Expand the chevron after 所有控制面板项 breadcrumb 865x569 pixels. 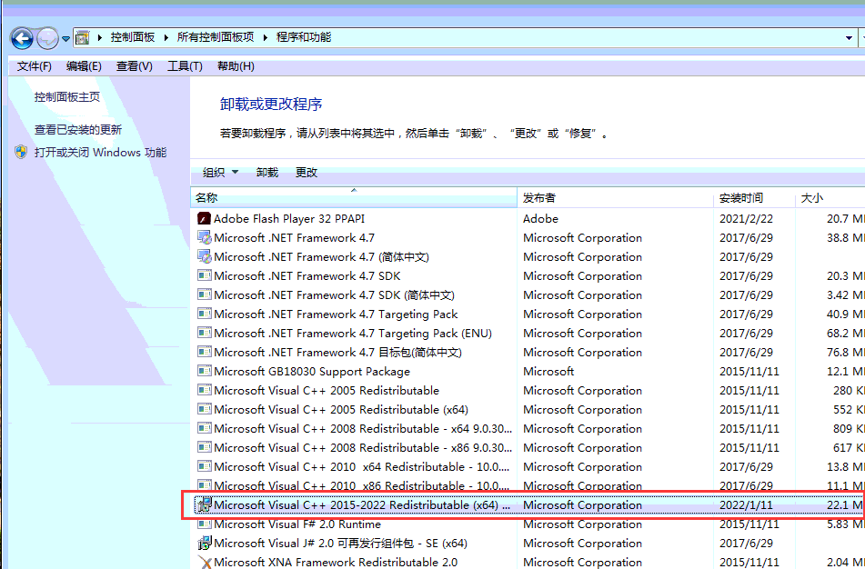click(265, 37)
